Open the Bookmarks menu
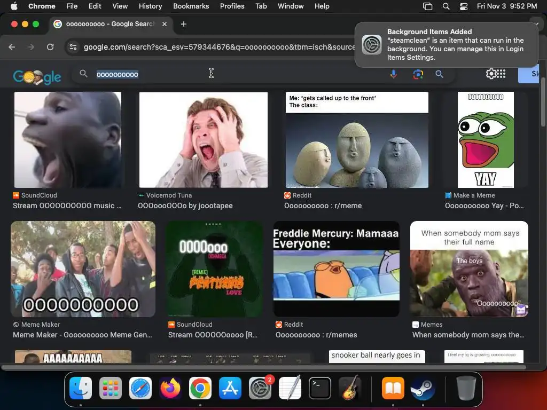The height and width of the screenshot is (410, 547). pos(191,6)
